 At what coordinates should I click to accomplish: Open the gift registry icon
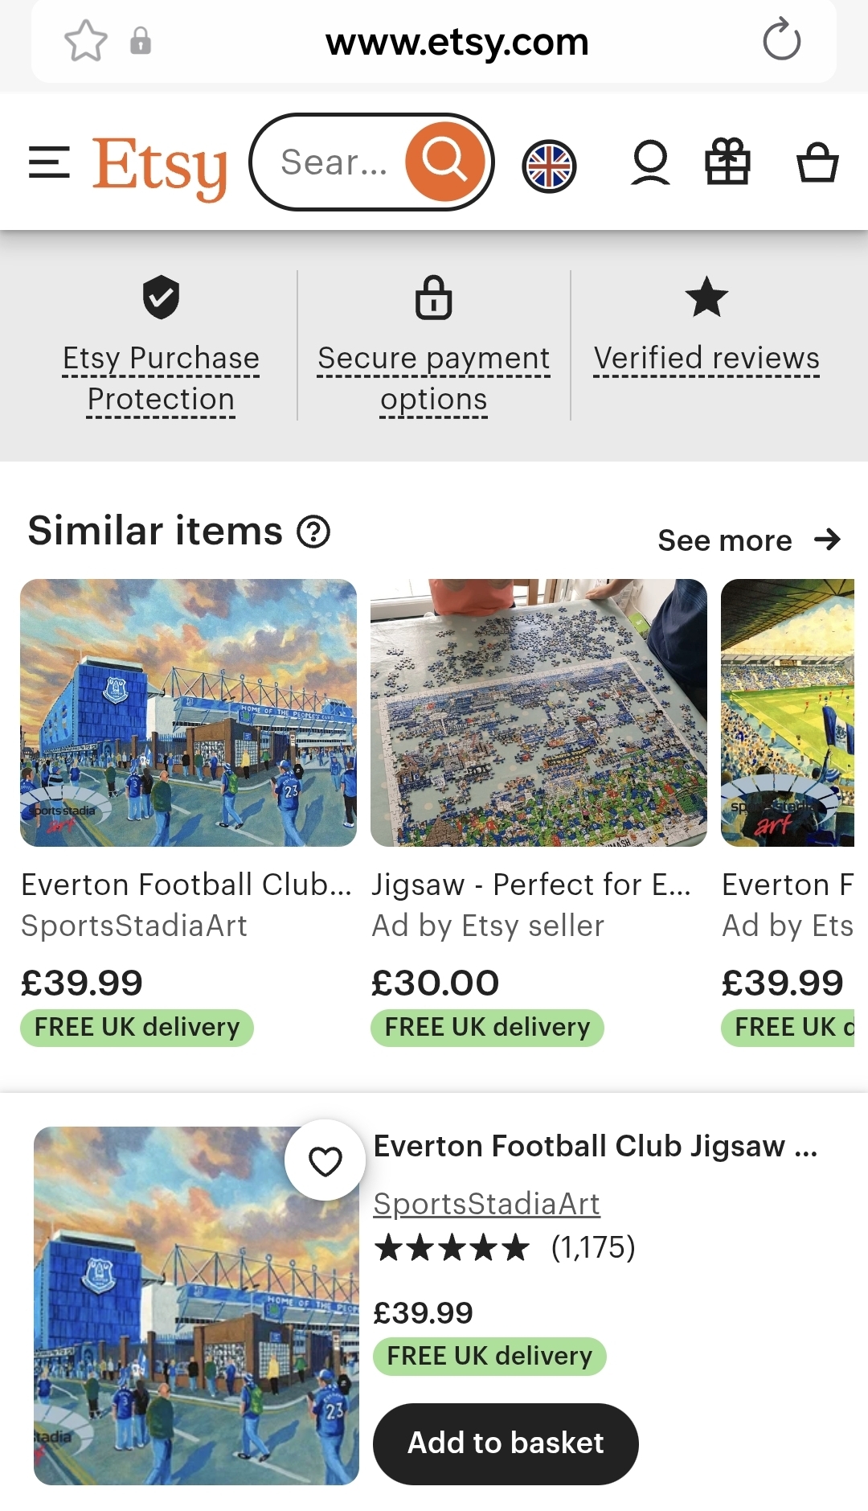coord(727,162)
